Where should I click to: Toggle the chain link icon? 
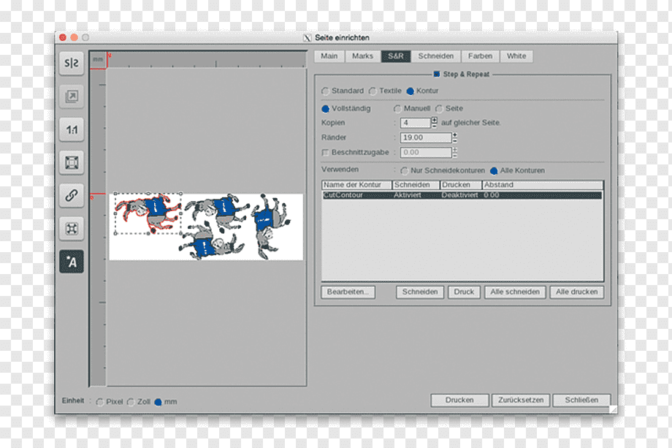tap(72, 195)
